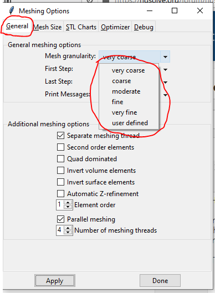Decrease number of meshing threads spinner

click(68, 232)
